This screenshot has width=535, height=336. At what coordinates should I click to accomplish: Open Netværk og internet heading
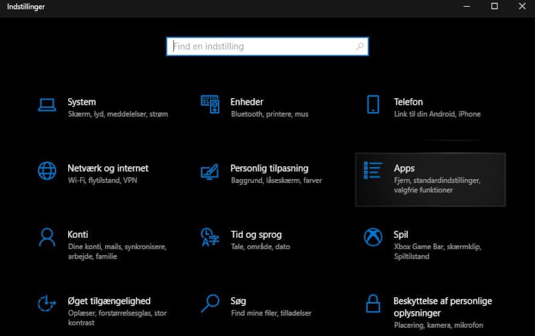[108, 168]
